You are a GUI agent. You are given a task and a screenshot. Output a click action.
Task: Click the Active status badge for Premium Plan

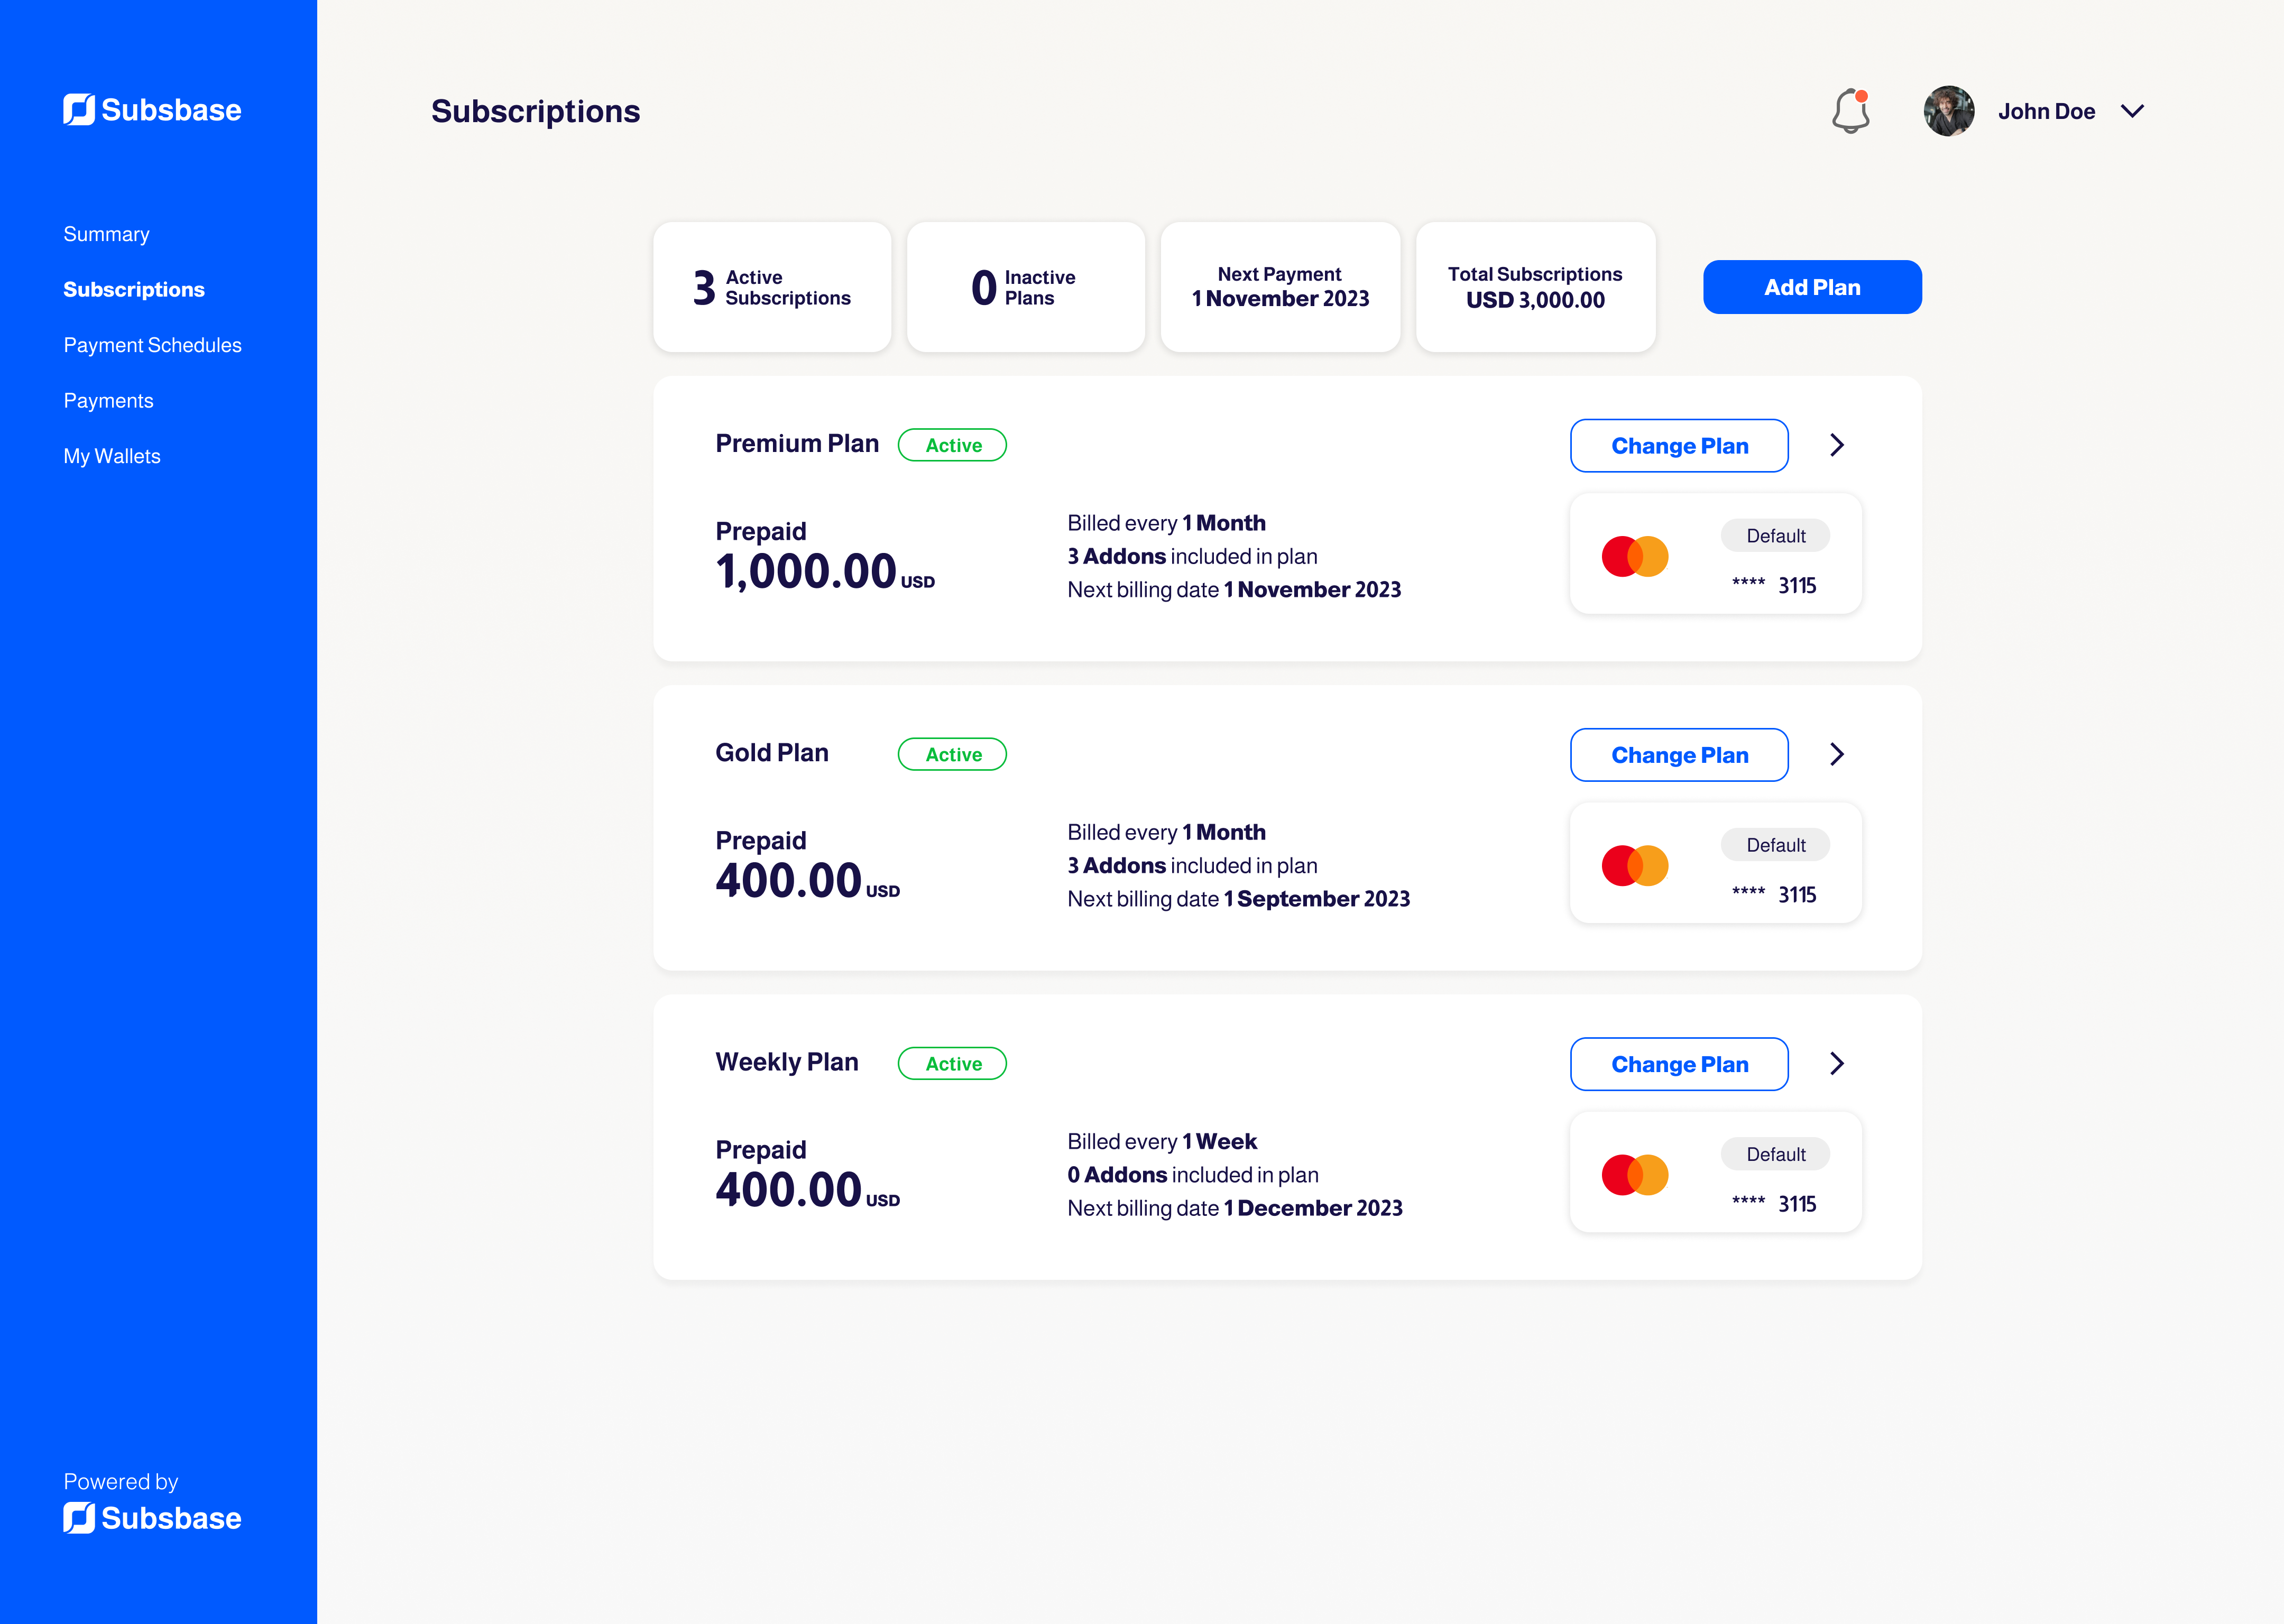(952, 445)
